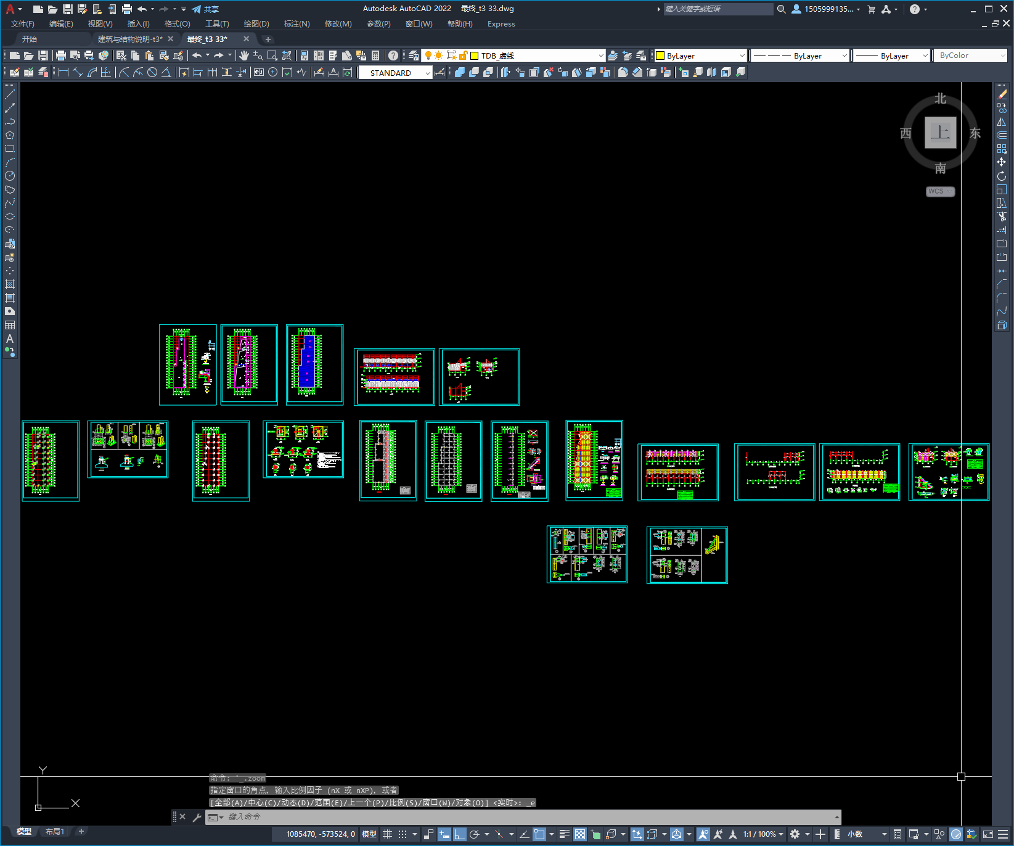
Task: Open the 绘图(D) menu
Action: (x=256, y=24)
